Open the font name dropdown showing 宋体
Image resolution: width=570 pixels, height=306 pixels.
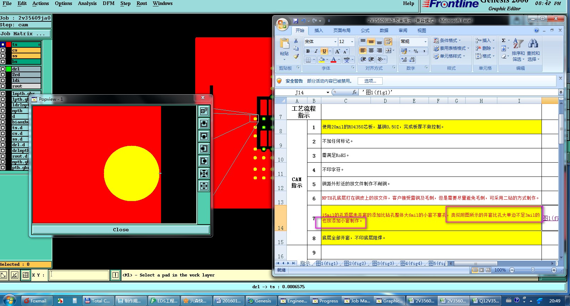(335, 42)
